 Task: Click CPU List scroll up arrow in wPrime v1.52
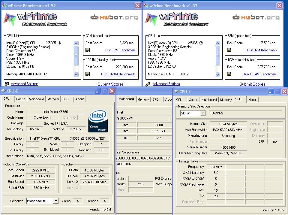(76, 43)
